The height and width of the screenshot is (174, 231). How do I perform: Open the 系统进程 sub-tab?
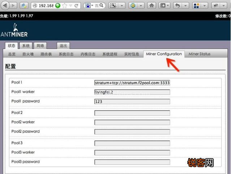(x=110, y=54)
